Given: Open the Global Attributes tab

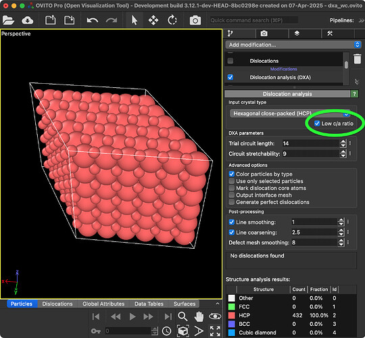Looking at the screenshot, I should pyautogui.click(x=103, y=304).
